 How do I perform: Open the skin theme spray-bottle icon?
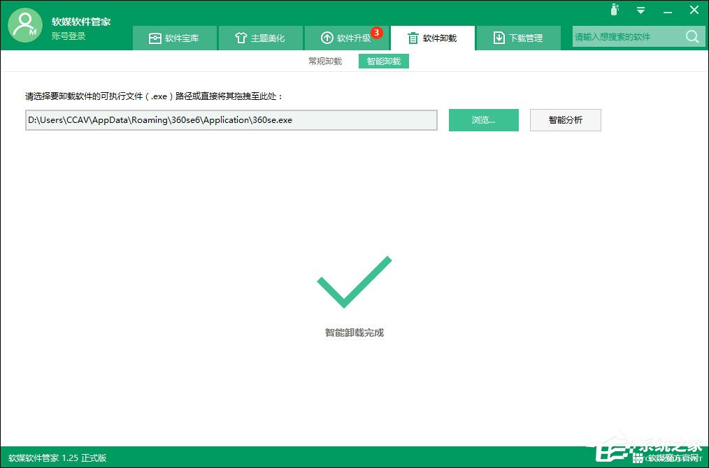coord(615,10)
